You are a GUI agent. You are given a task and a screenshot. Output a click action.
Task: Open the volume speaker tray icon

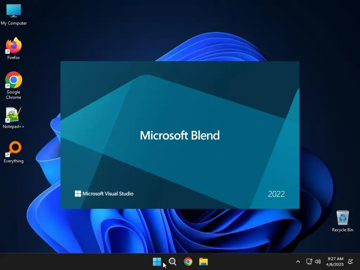[318, 262]
